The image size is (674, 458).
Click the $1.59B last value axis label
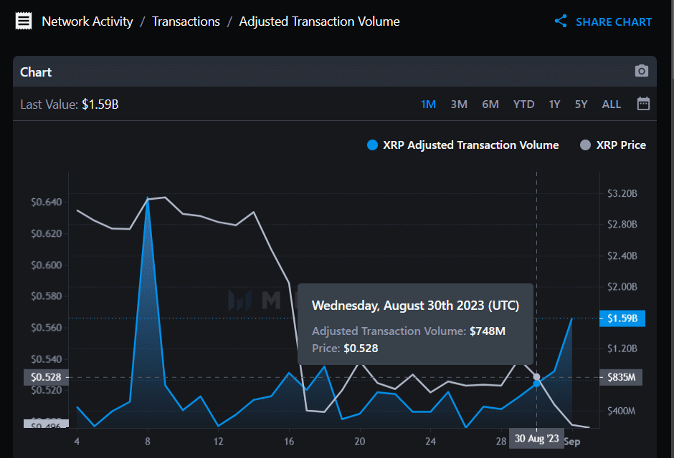pos(622,318)
